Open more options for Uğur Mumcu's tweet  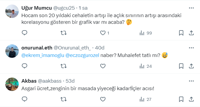[191, 8]
